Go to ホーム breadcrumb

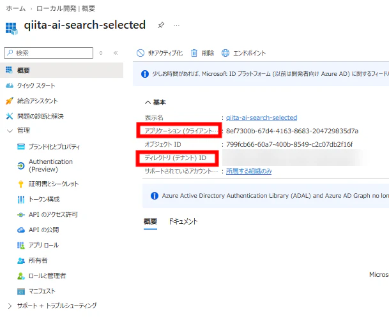(x=15, y=8)
